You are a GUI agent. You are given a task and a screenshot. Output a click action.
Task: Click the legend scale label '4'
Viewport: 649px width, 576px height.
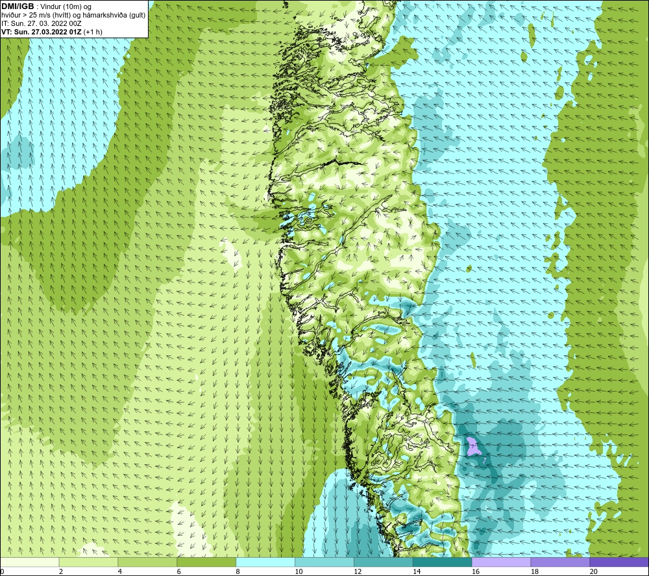point(119,571)
